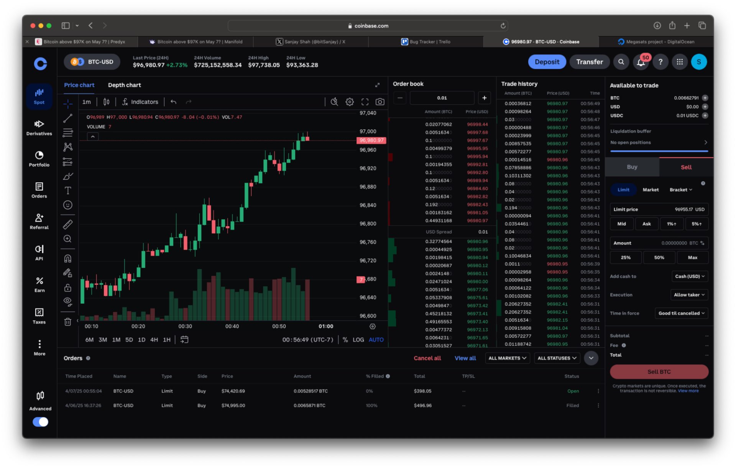Select the trend line drawing tool
736x468 pixels.
tap(68, 118)
